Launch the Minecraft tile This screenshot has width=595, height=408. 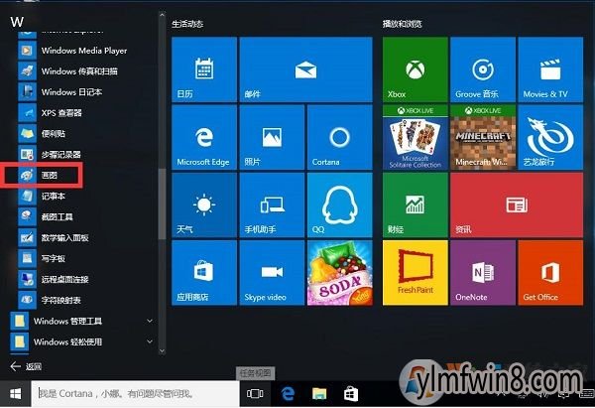pyautogui.click(x=483, y=137)
